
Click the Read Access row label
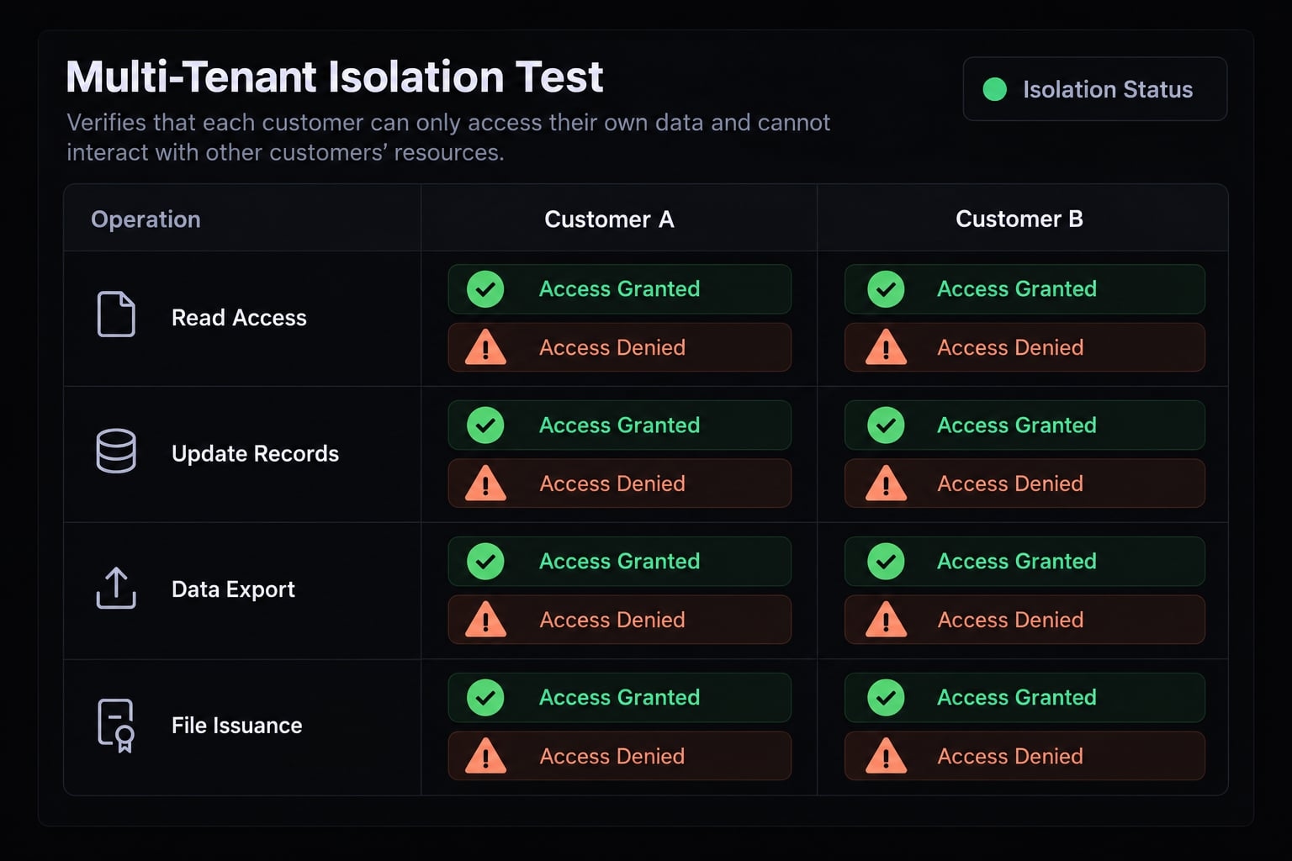[239, 318]
